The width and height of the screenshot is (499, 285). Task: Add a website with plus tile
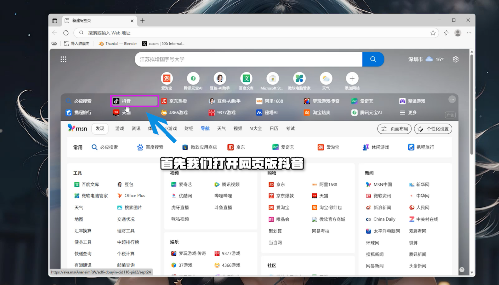[352, 81]
